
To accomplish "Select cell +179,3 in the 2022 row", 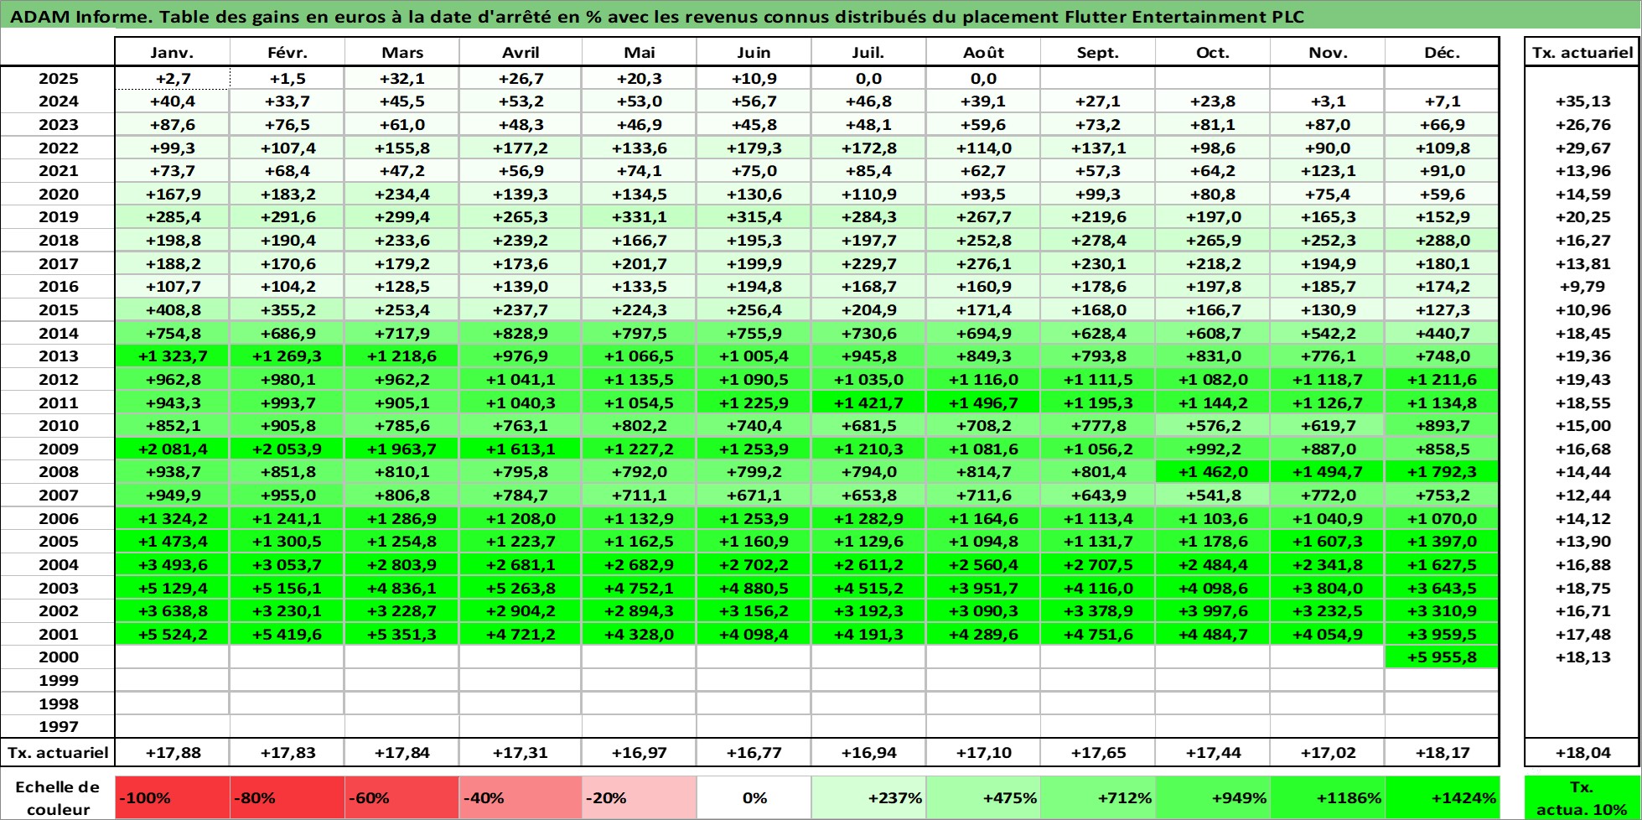I will [754, 148].
